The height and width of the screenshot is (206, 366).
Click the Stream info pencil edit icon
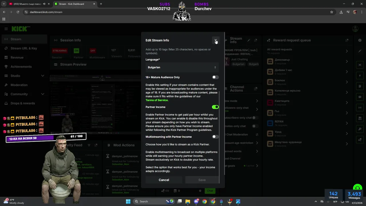tap(249, 40)
